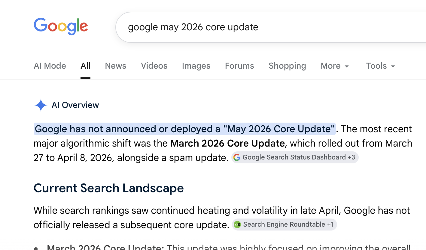426x250 pixels.
Task: Open Search Engine Roundtable +1 sources
Action: point(284,225)
